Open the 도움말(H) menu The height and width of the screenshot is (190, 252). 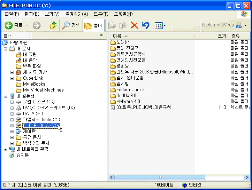pyautogui.click(x=123, y=14)
